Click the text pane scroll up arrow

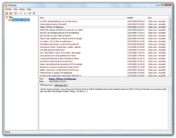pyautogui.click(x=169, y=89)
